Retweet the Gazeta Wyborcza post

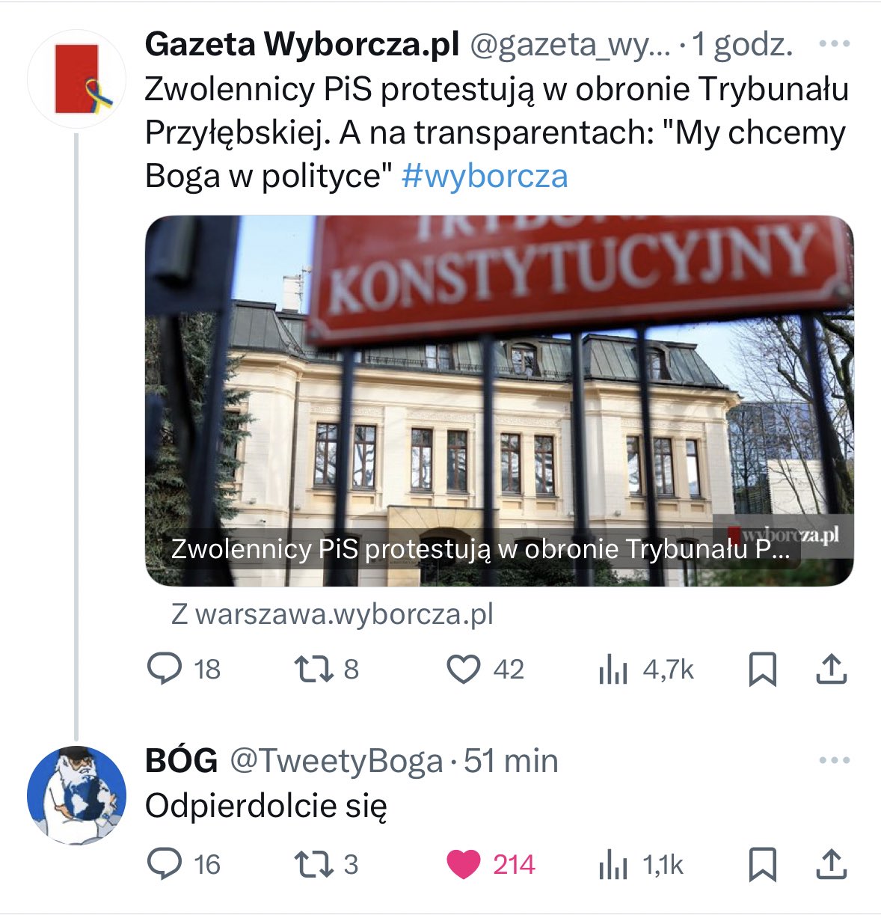[x=327, y=670]
